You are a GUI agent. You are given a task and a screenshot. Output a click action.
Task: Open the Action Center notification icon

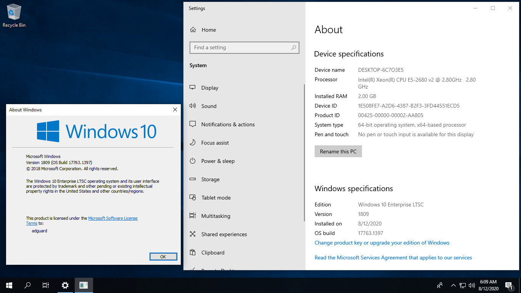509,285
